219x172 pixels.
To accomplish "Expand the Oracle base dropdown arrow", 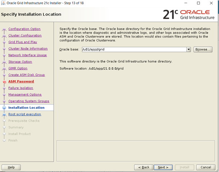I will [x=189, y=49].
